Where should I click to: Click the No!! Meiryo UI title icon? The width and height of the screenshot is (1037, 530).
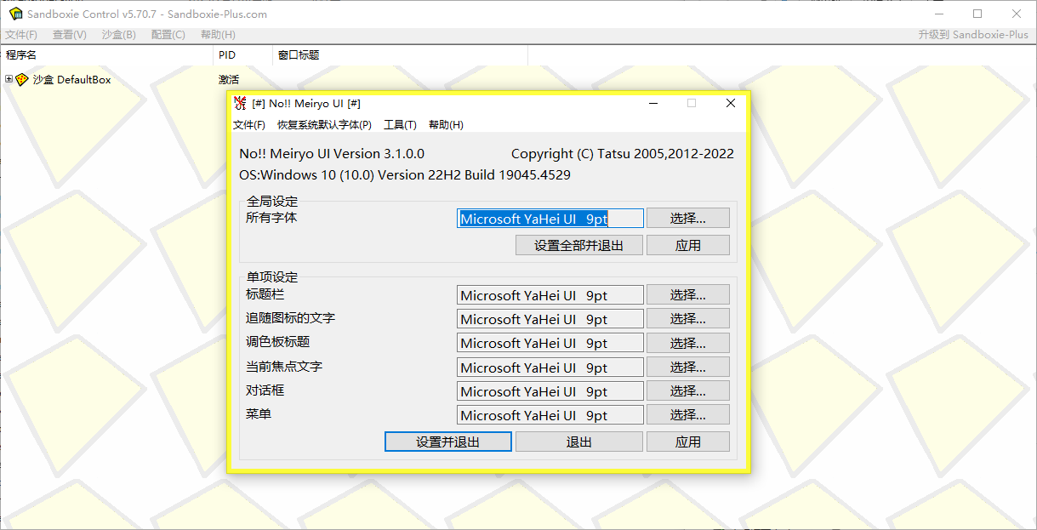(x=240, y=103)
